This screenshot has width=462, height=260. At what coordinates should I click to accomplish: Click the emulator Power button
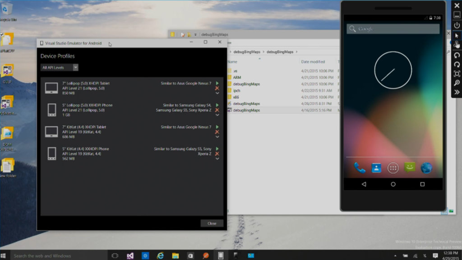coord(457,25)
